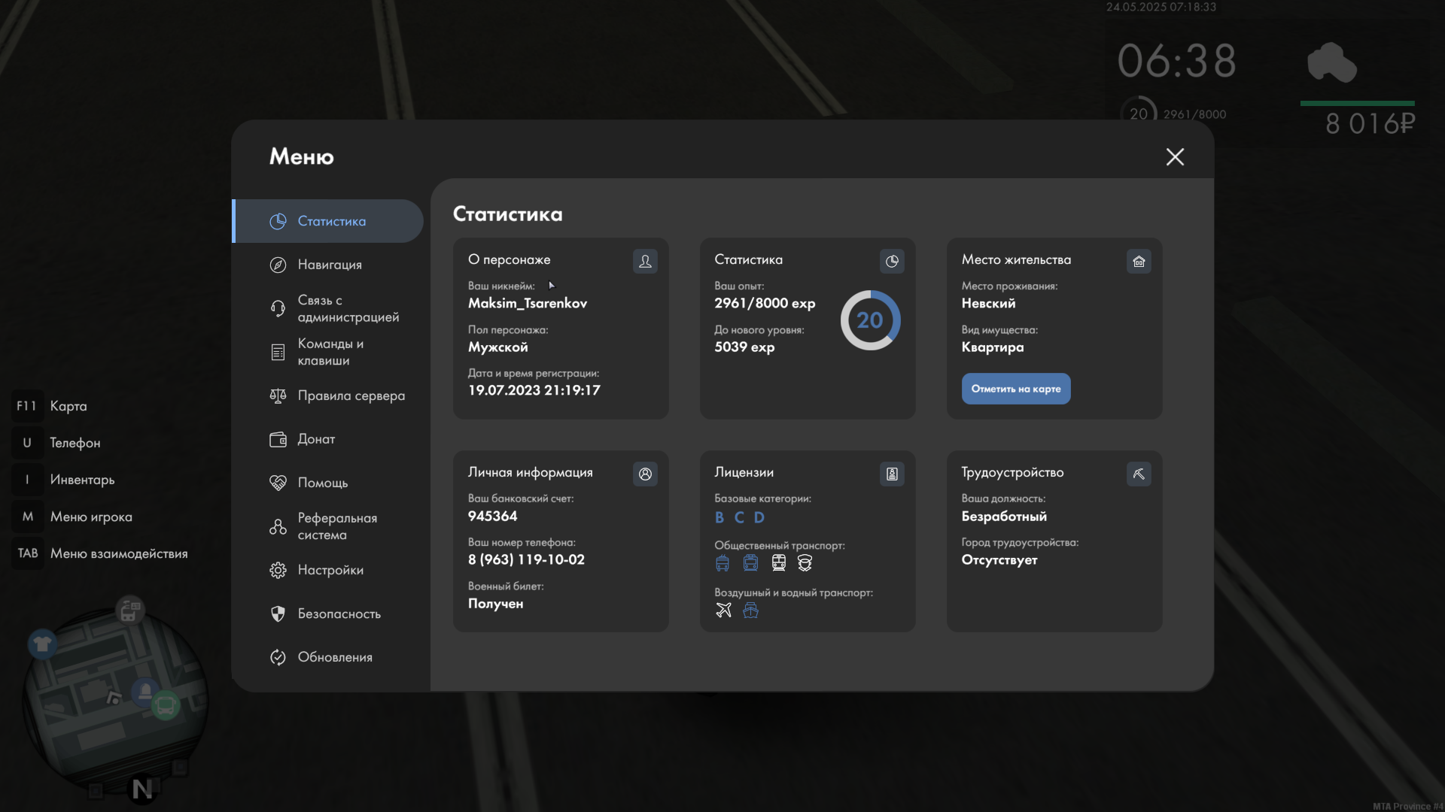
Task: Click the pie chart icon on Статистика card
Action: tap(892, 261)
